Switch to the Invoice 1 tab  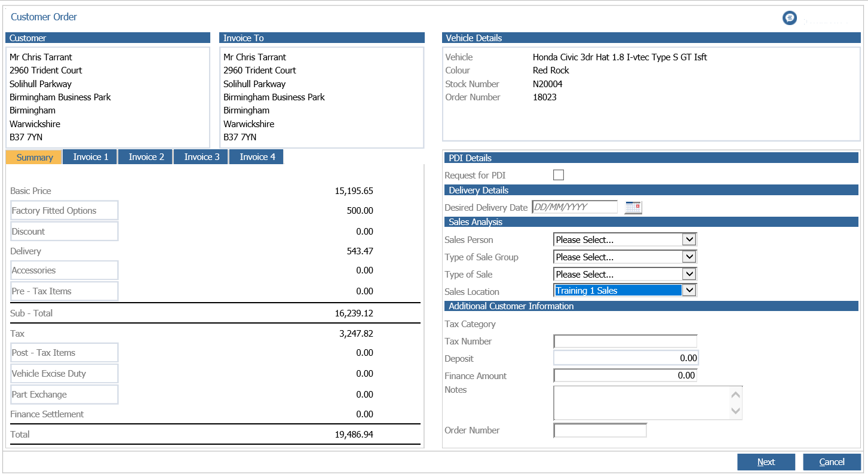91,157
